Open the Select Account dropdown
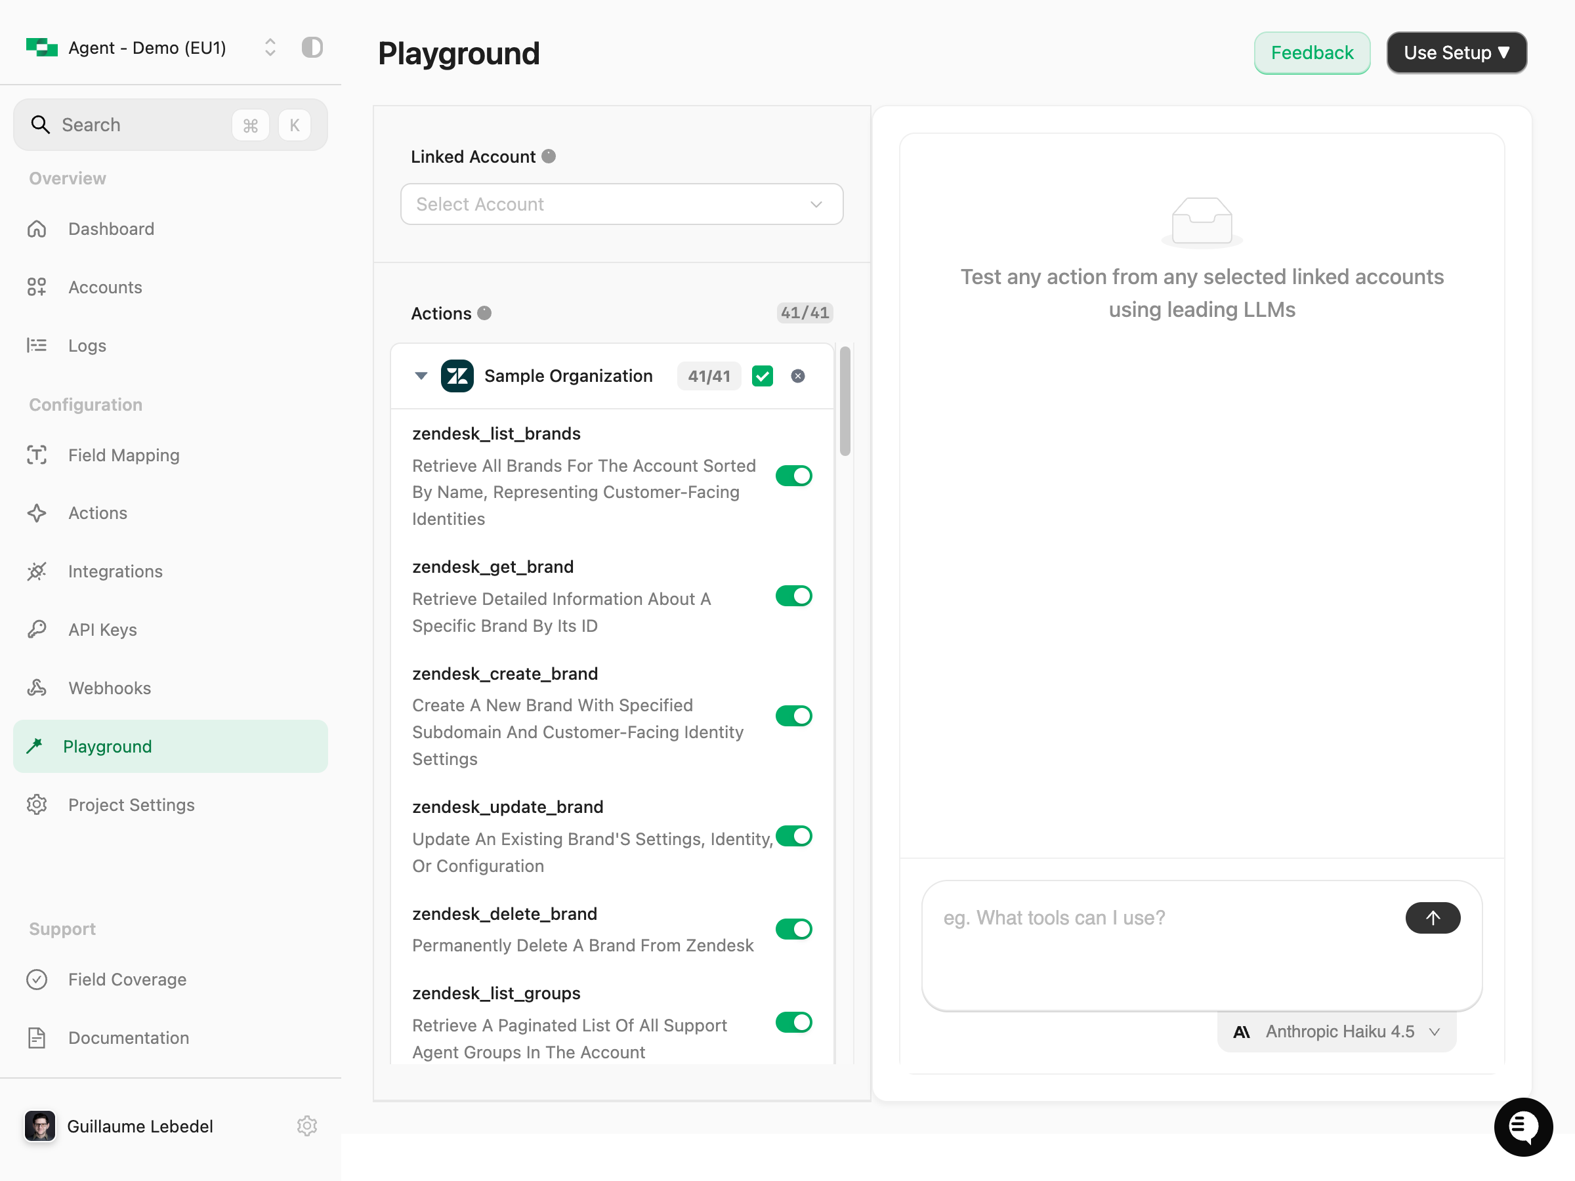This screenshot has width=1575, height=1181. (621, 204)
